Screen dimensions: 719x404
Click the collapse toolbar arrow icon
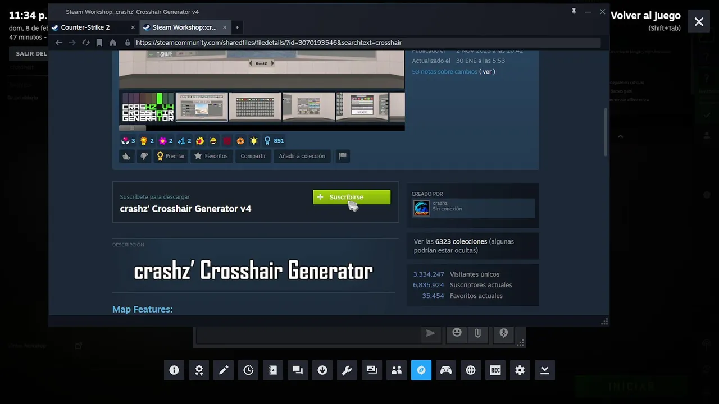point(545,370)
